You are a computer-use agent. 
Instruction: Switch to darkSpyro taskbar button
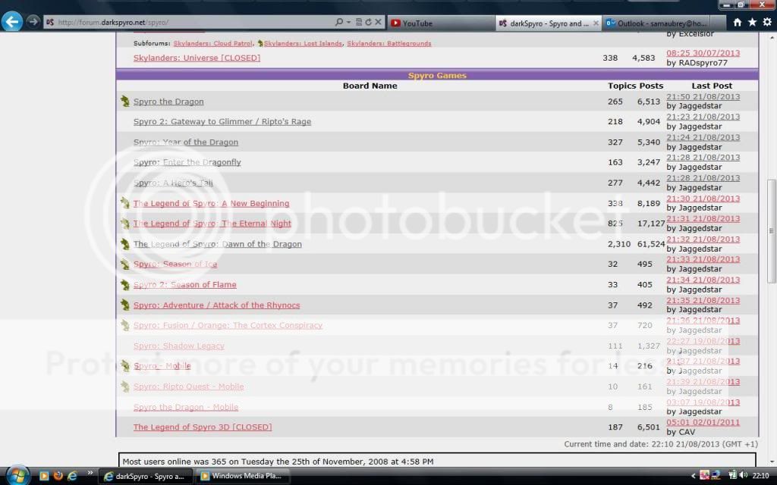point(146,476)
